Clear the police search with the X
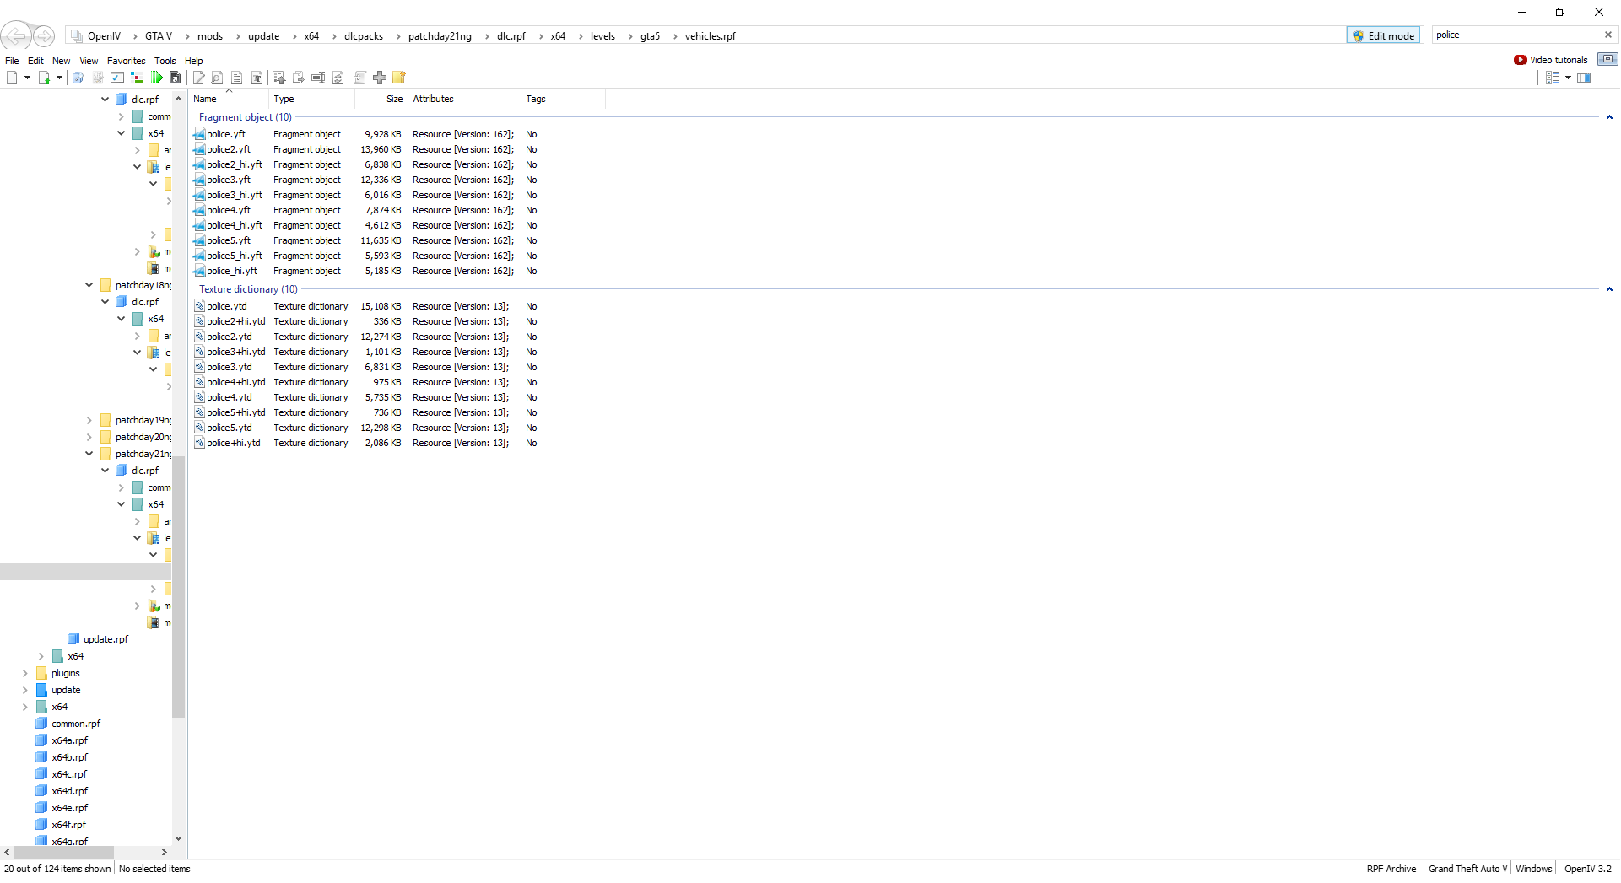Image resolution: width=1621 pixels, height=883 pixels. pos(1607,35)
